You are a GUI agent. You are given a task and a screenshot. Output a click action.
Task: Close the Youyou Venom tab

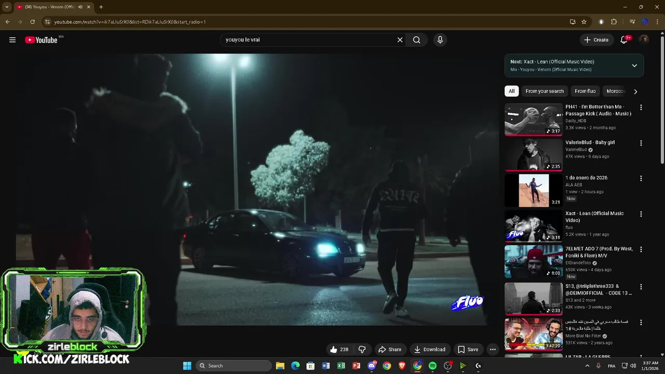pos(88,7)
